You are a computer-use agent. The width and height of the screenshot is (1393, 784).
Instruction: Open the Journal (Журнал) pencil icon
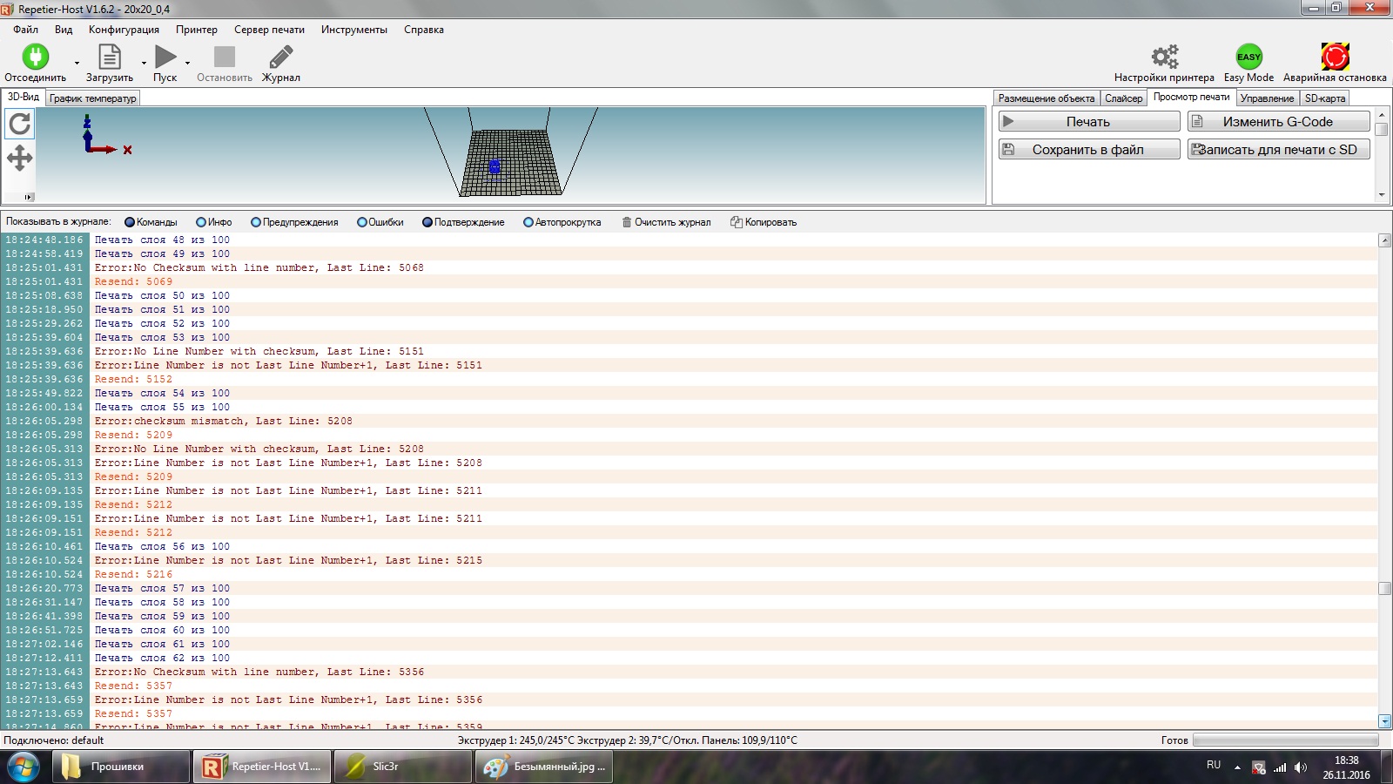tap(280, 57)
